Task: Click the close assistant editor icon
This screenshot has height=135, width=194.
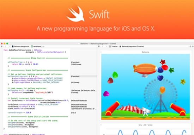Action: click(x=193, y=46)
